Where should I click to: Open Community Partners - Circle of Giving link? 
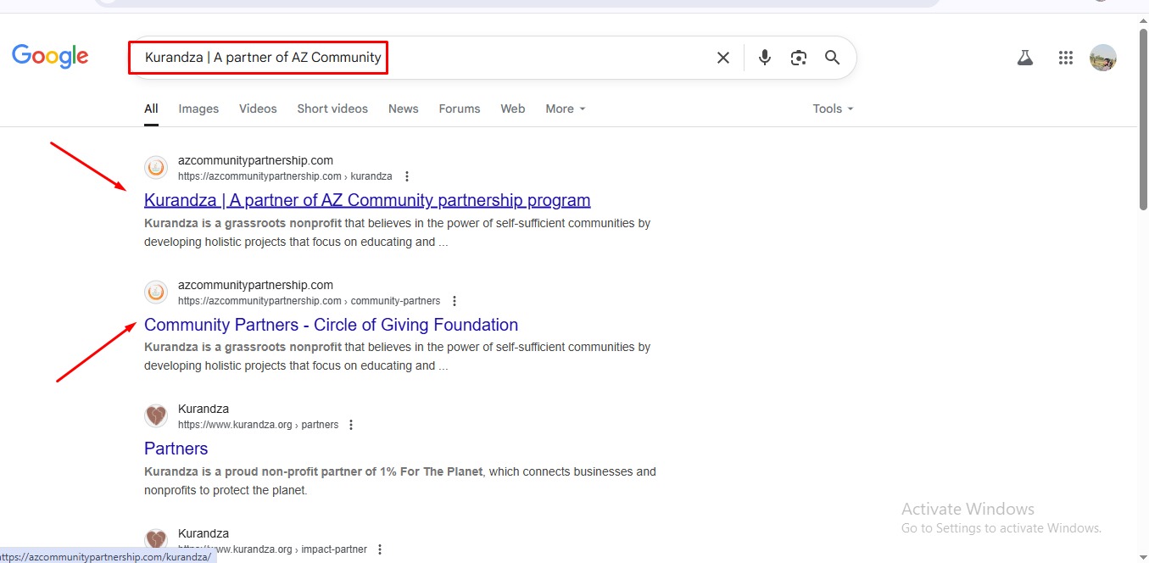[331, 325]
